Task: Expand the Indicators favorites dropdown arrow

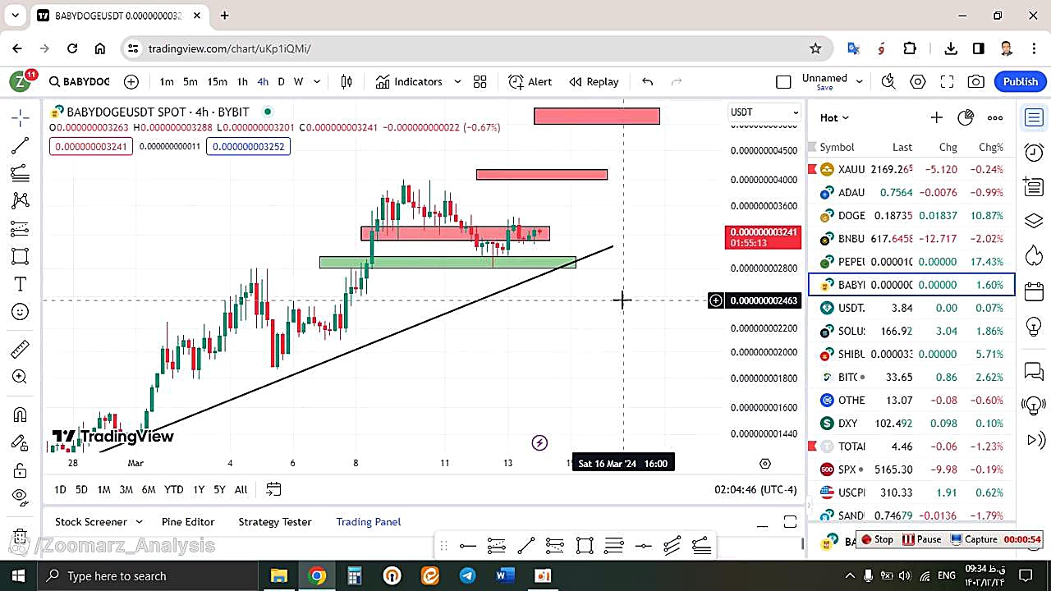Action: coord(457,82)
